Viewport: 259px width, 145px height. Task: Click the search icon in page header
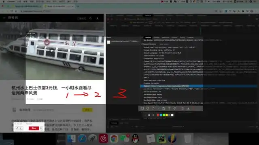pyautogui.click(x=91, y=19)
